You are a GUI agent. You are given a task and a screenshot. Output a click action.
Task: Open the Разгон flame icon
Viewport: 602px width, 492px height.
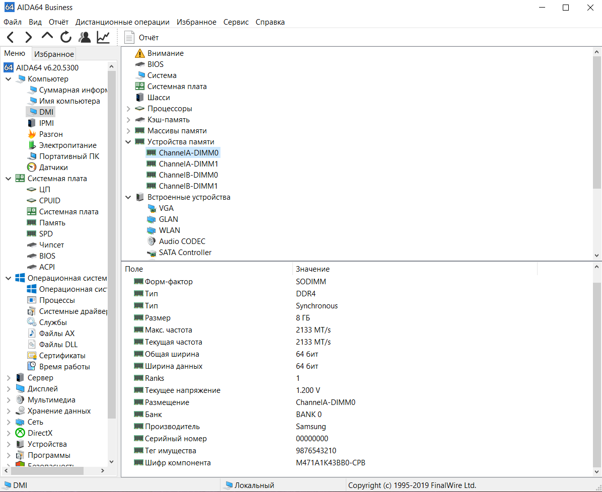point(32,134)
